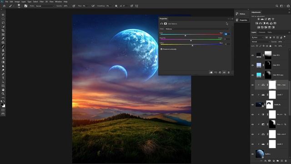Open the brush Mode dropdown in options bar
Image resolution: width=291 pixels, height=164 pixels.
coord(45,6)
